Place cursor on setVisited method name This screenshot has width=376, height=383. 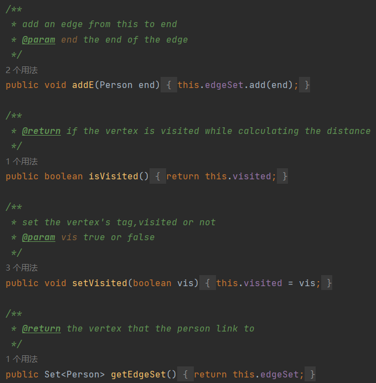point(100,283)
